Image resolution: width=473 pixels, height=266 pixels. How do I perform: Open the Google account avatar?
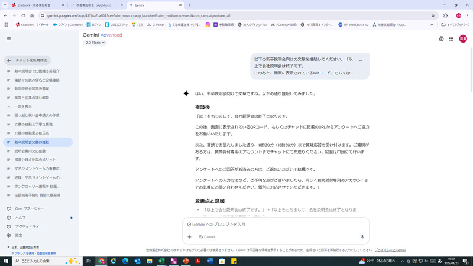coord(463,38)
